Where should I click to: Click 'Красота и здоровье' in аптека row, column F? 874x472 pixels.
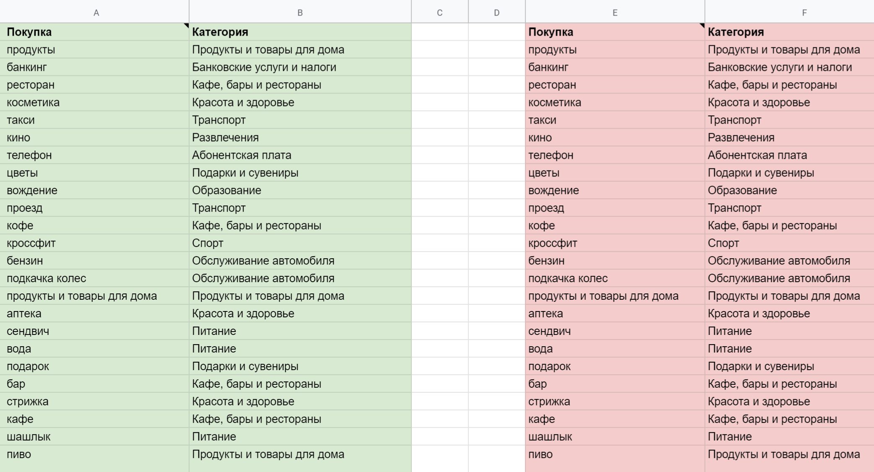click(x=790, y=314)
